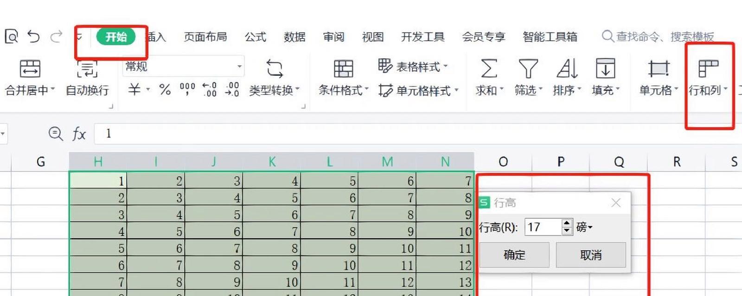The image size is (742, 296).
Task: Open the 审阅 tab
Action: click(334, 37)
